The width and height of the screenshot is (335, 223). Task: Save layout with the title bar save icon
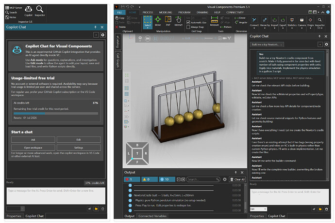123,7
